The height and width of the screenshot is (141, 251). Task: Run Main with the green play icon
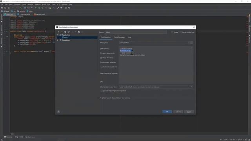36,8
